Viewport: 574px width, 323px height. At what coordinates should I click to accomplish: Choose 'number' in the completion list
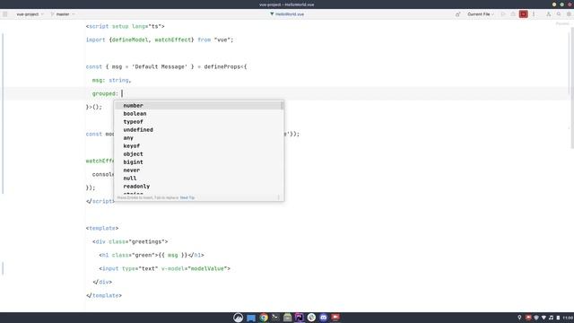[x=198, y=106]
